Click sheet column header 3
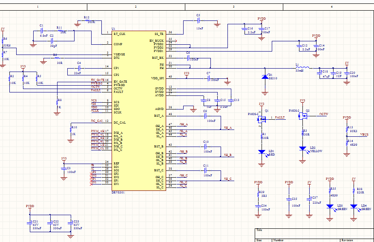The width and height of the screenshot is (374, 242). click(234, 7)
